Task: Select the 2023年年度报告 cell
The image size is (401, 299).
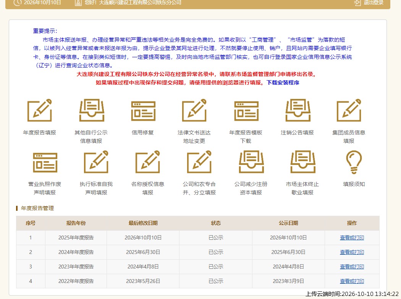Action: [x=76, y=267]
